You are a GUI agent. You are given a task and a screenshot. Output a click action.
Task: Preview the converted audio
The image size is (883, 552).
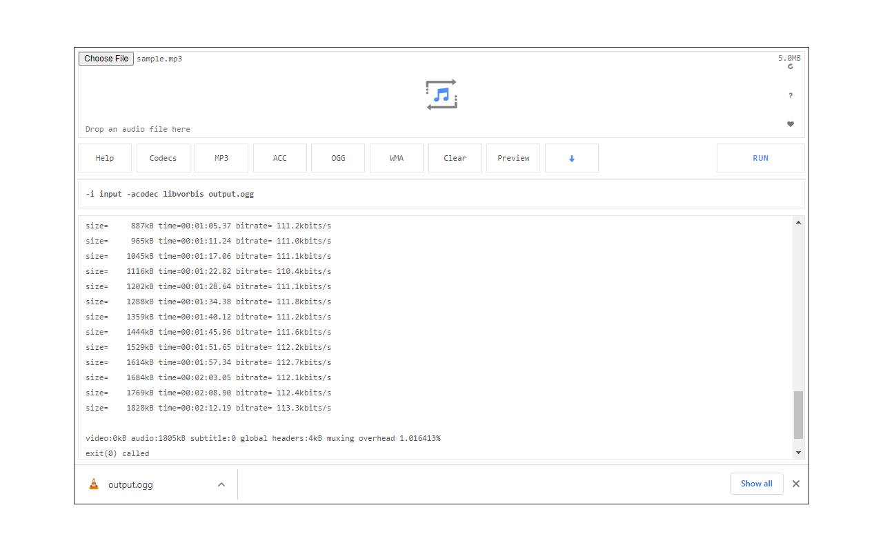pyautogui.click(x=513, y=158)
